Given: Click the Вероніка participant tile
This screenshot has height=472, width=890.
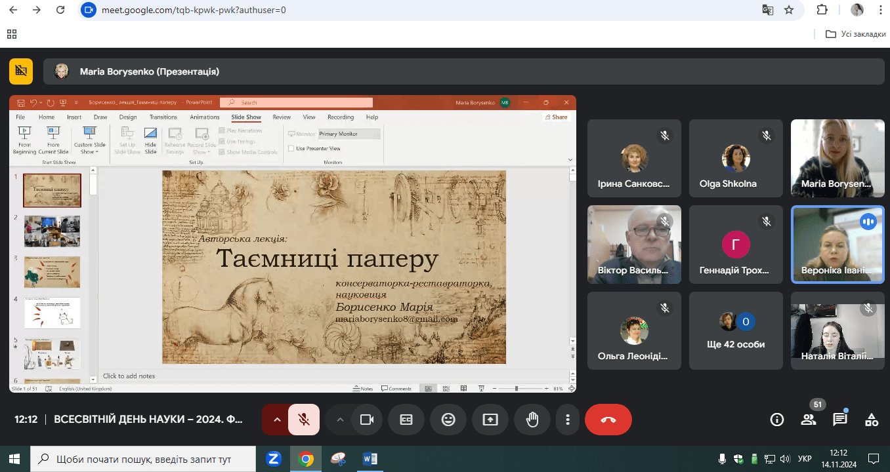Looking at the screenshot, I should [x=837, y=245].
